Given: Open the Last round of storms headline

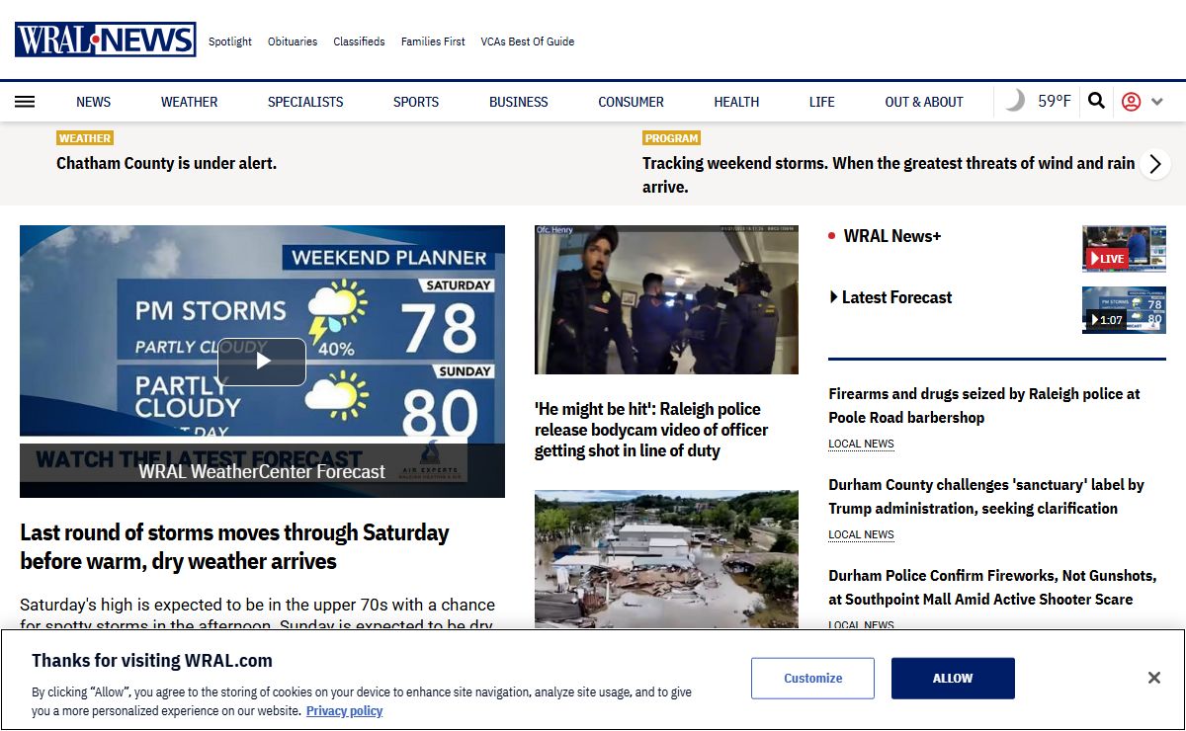Looking at the screenshot, I should click(234, 547).
